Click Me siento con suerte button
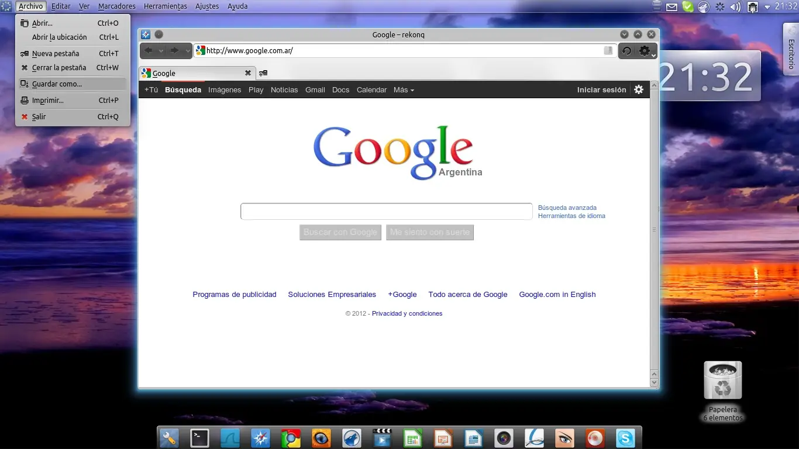Screen dimensions: 799x449 (430, 232)
